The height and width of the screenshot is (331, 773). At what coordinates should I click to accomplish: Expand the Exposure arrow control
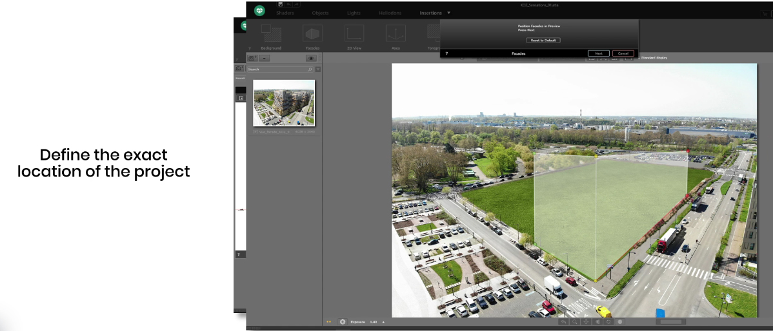tap(383, 322)
